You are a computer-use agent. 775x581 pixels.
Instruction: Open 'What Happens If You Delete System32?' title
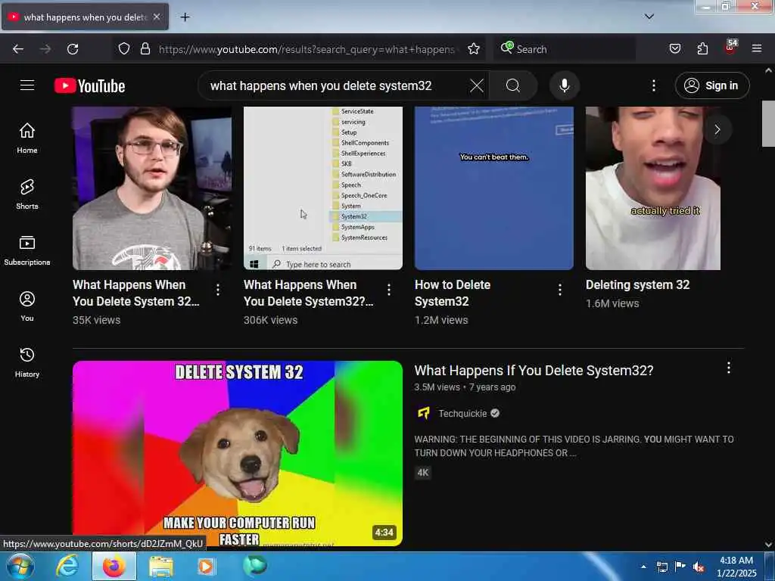click(x=534, y=371)
